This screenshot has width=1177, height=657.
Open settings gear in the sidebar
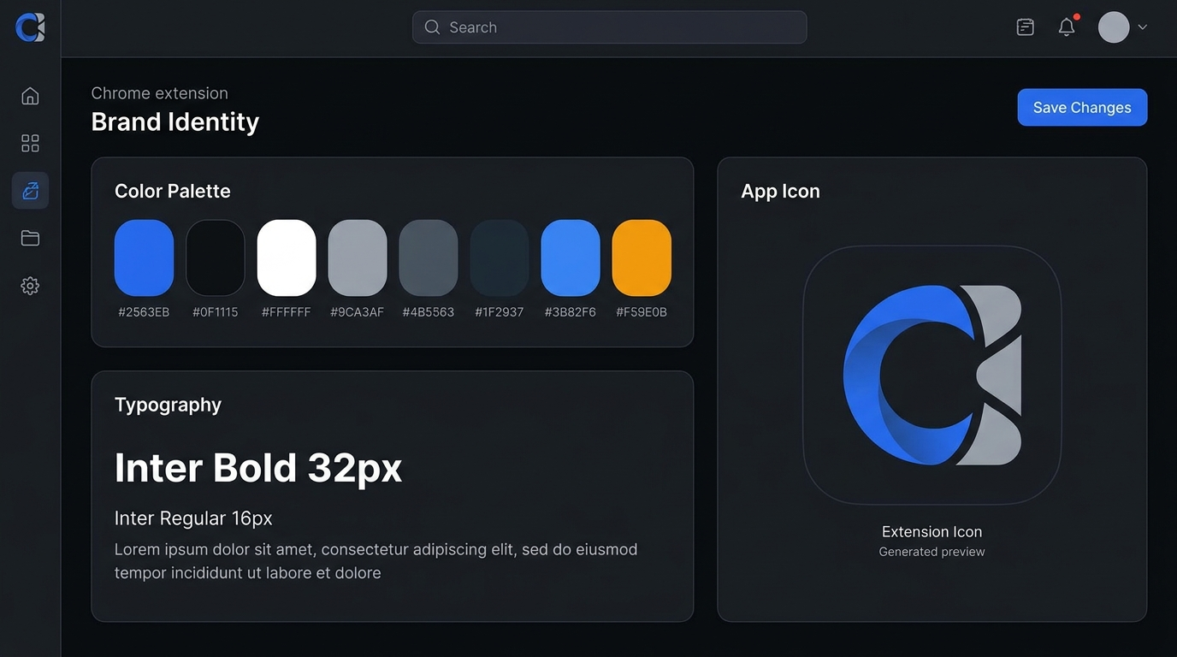30,286
